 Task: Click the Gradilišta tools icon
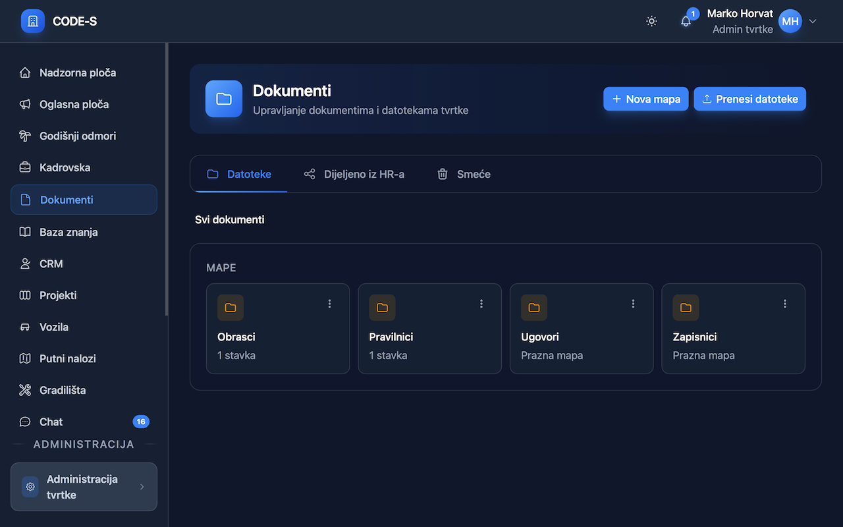(x=25, y=390)
